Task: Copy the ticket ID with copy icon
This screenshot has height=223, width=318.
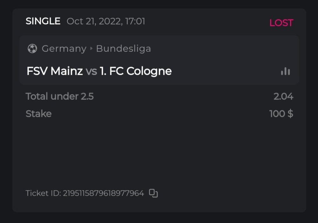Action: [x=154, y=193]
